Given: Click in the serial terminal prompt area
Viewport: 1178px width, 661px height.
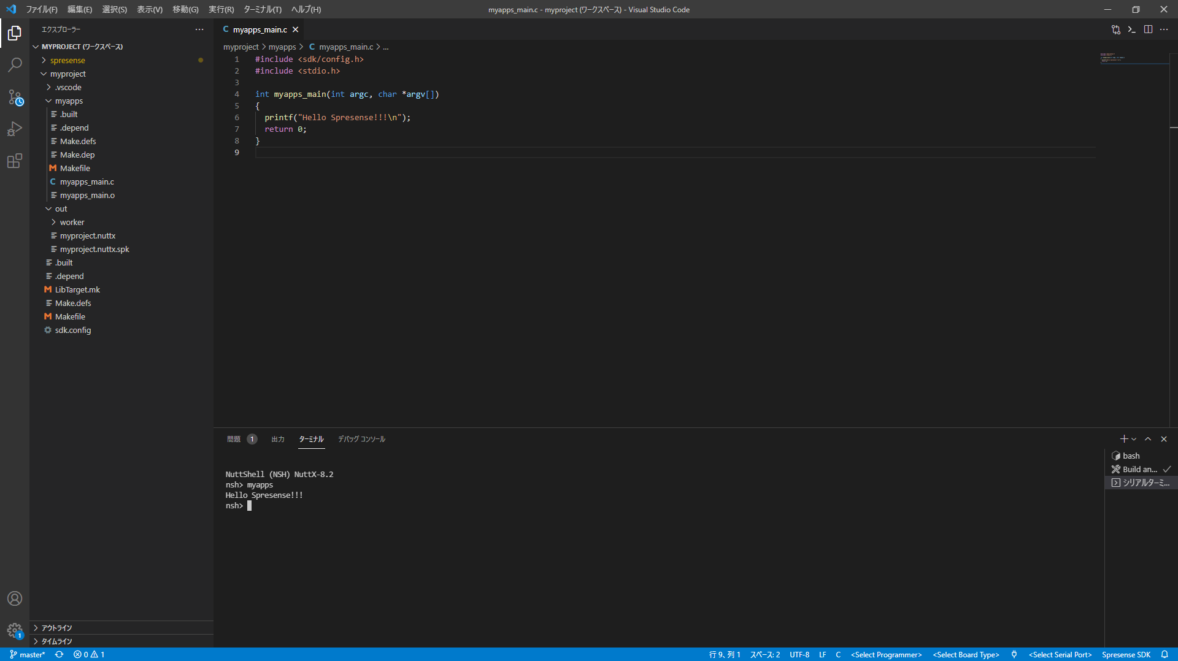Looking at the screenshot, I should 249,506.
